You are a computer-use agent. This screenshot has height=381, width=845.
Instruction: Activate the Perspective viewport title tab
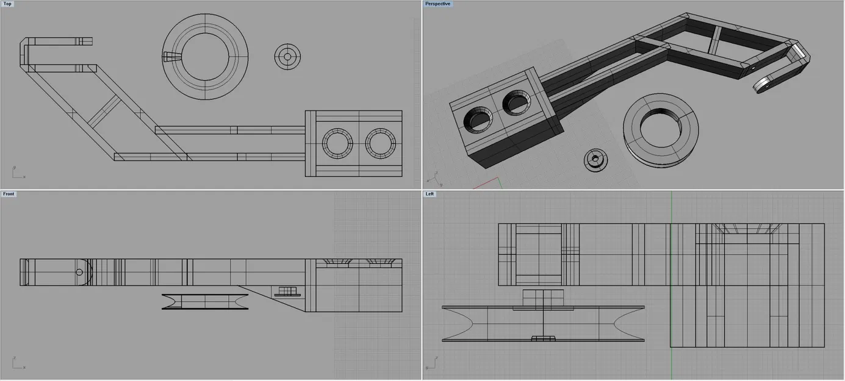coord(437,4)
